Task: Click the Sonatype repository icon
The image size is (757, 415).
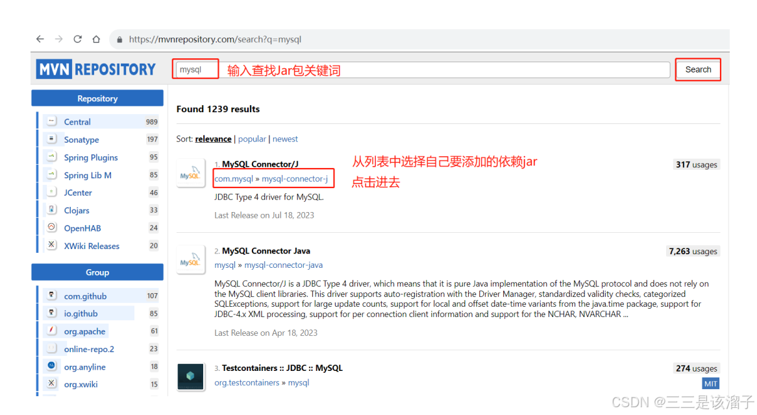Action: (x=52, y=139)
